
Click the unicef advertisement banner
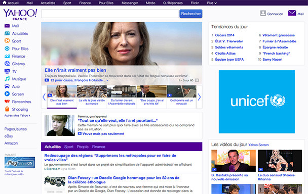257,102
